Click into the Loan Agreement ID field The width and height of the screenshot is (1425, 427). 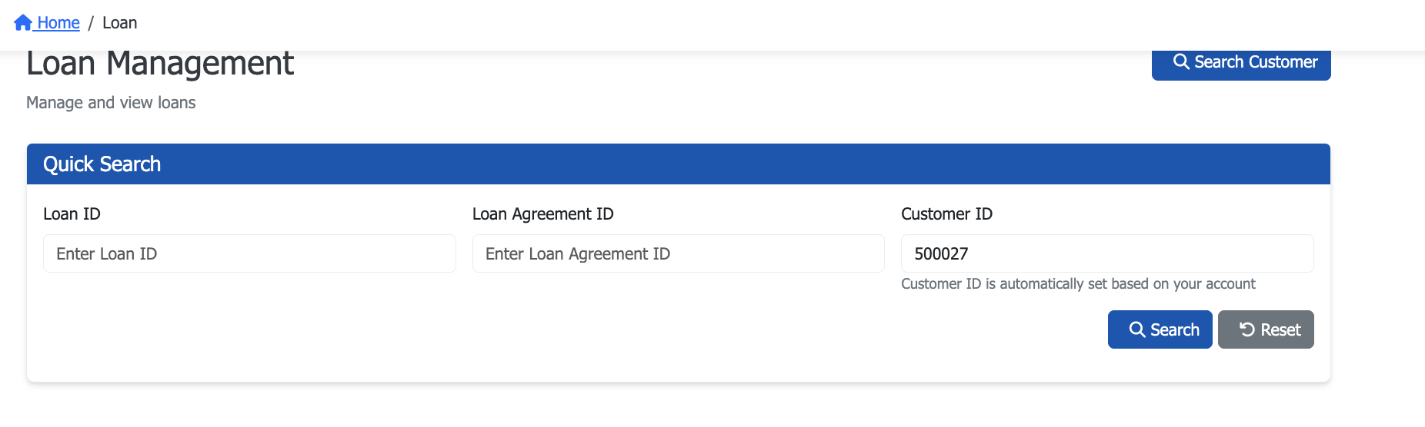(678, 253)
